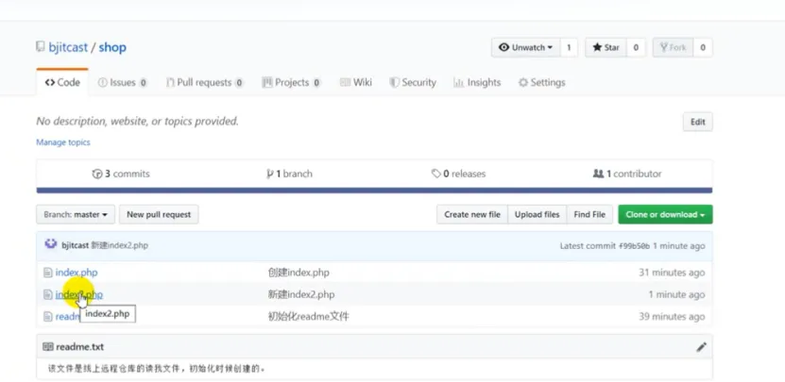Click the readme.txt heading text
The height and width of the screenshot is (382, 785).
(x=80, y=347)
